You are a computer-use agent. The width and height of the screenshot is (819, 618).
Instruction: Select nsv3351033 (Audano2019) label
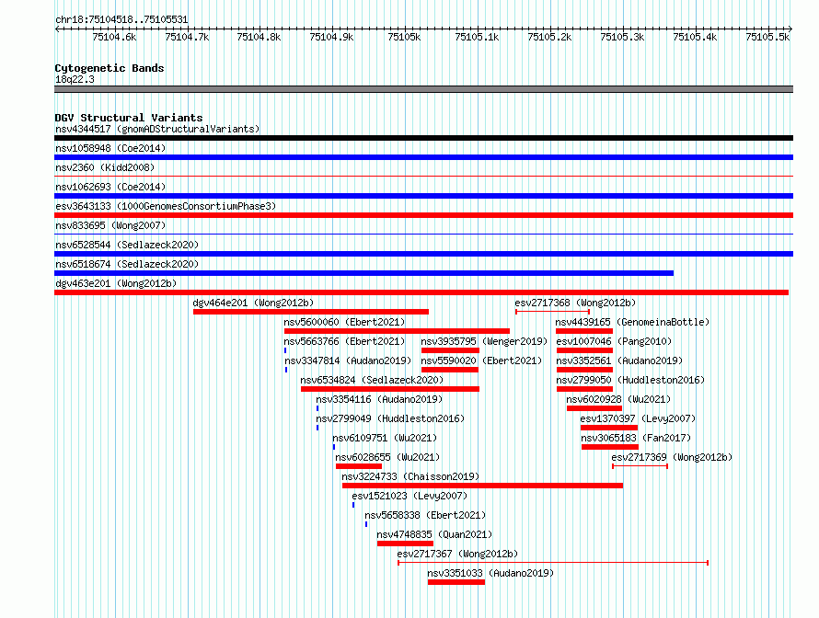click(490, 573)
